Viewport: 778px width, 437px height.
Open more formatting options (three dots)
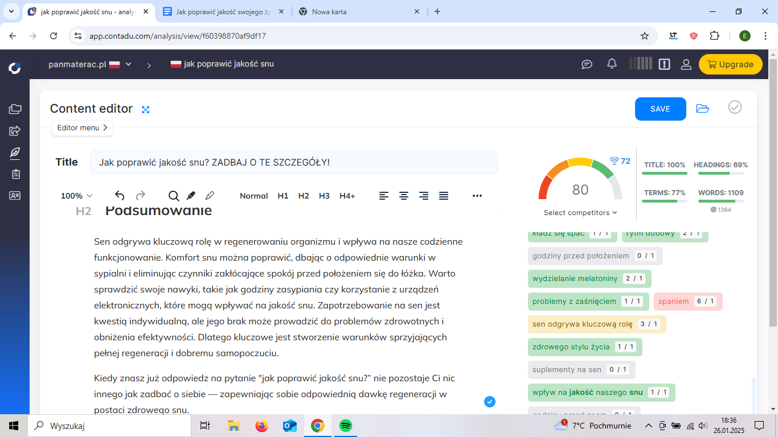point(477,196)
